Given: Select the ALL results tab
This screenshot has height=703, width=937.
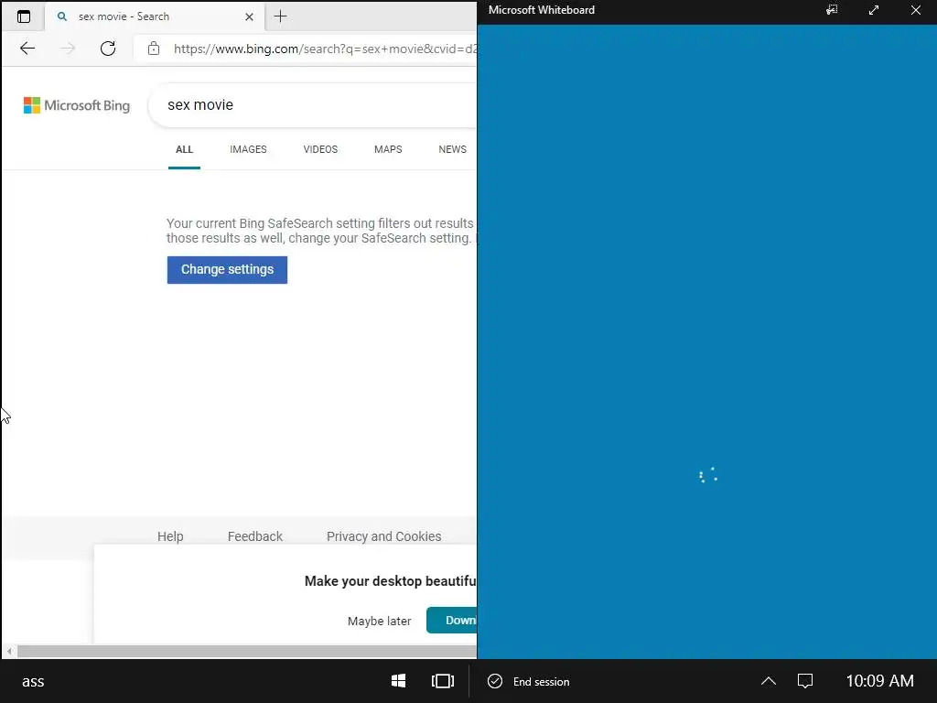Looking at the screenshot, I should click(x=184, y=149).
